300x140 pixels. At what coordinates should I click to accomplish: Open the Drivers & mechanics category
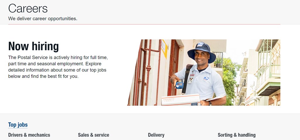coord(29,135)
